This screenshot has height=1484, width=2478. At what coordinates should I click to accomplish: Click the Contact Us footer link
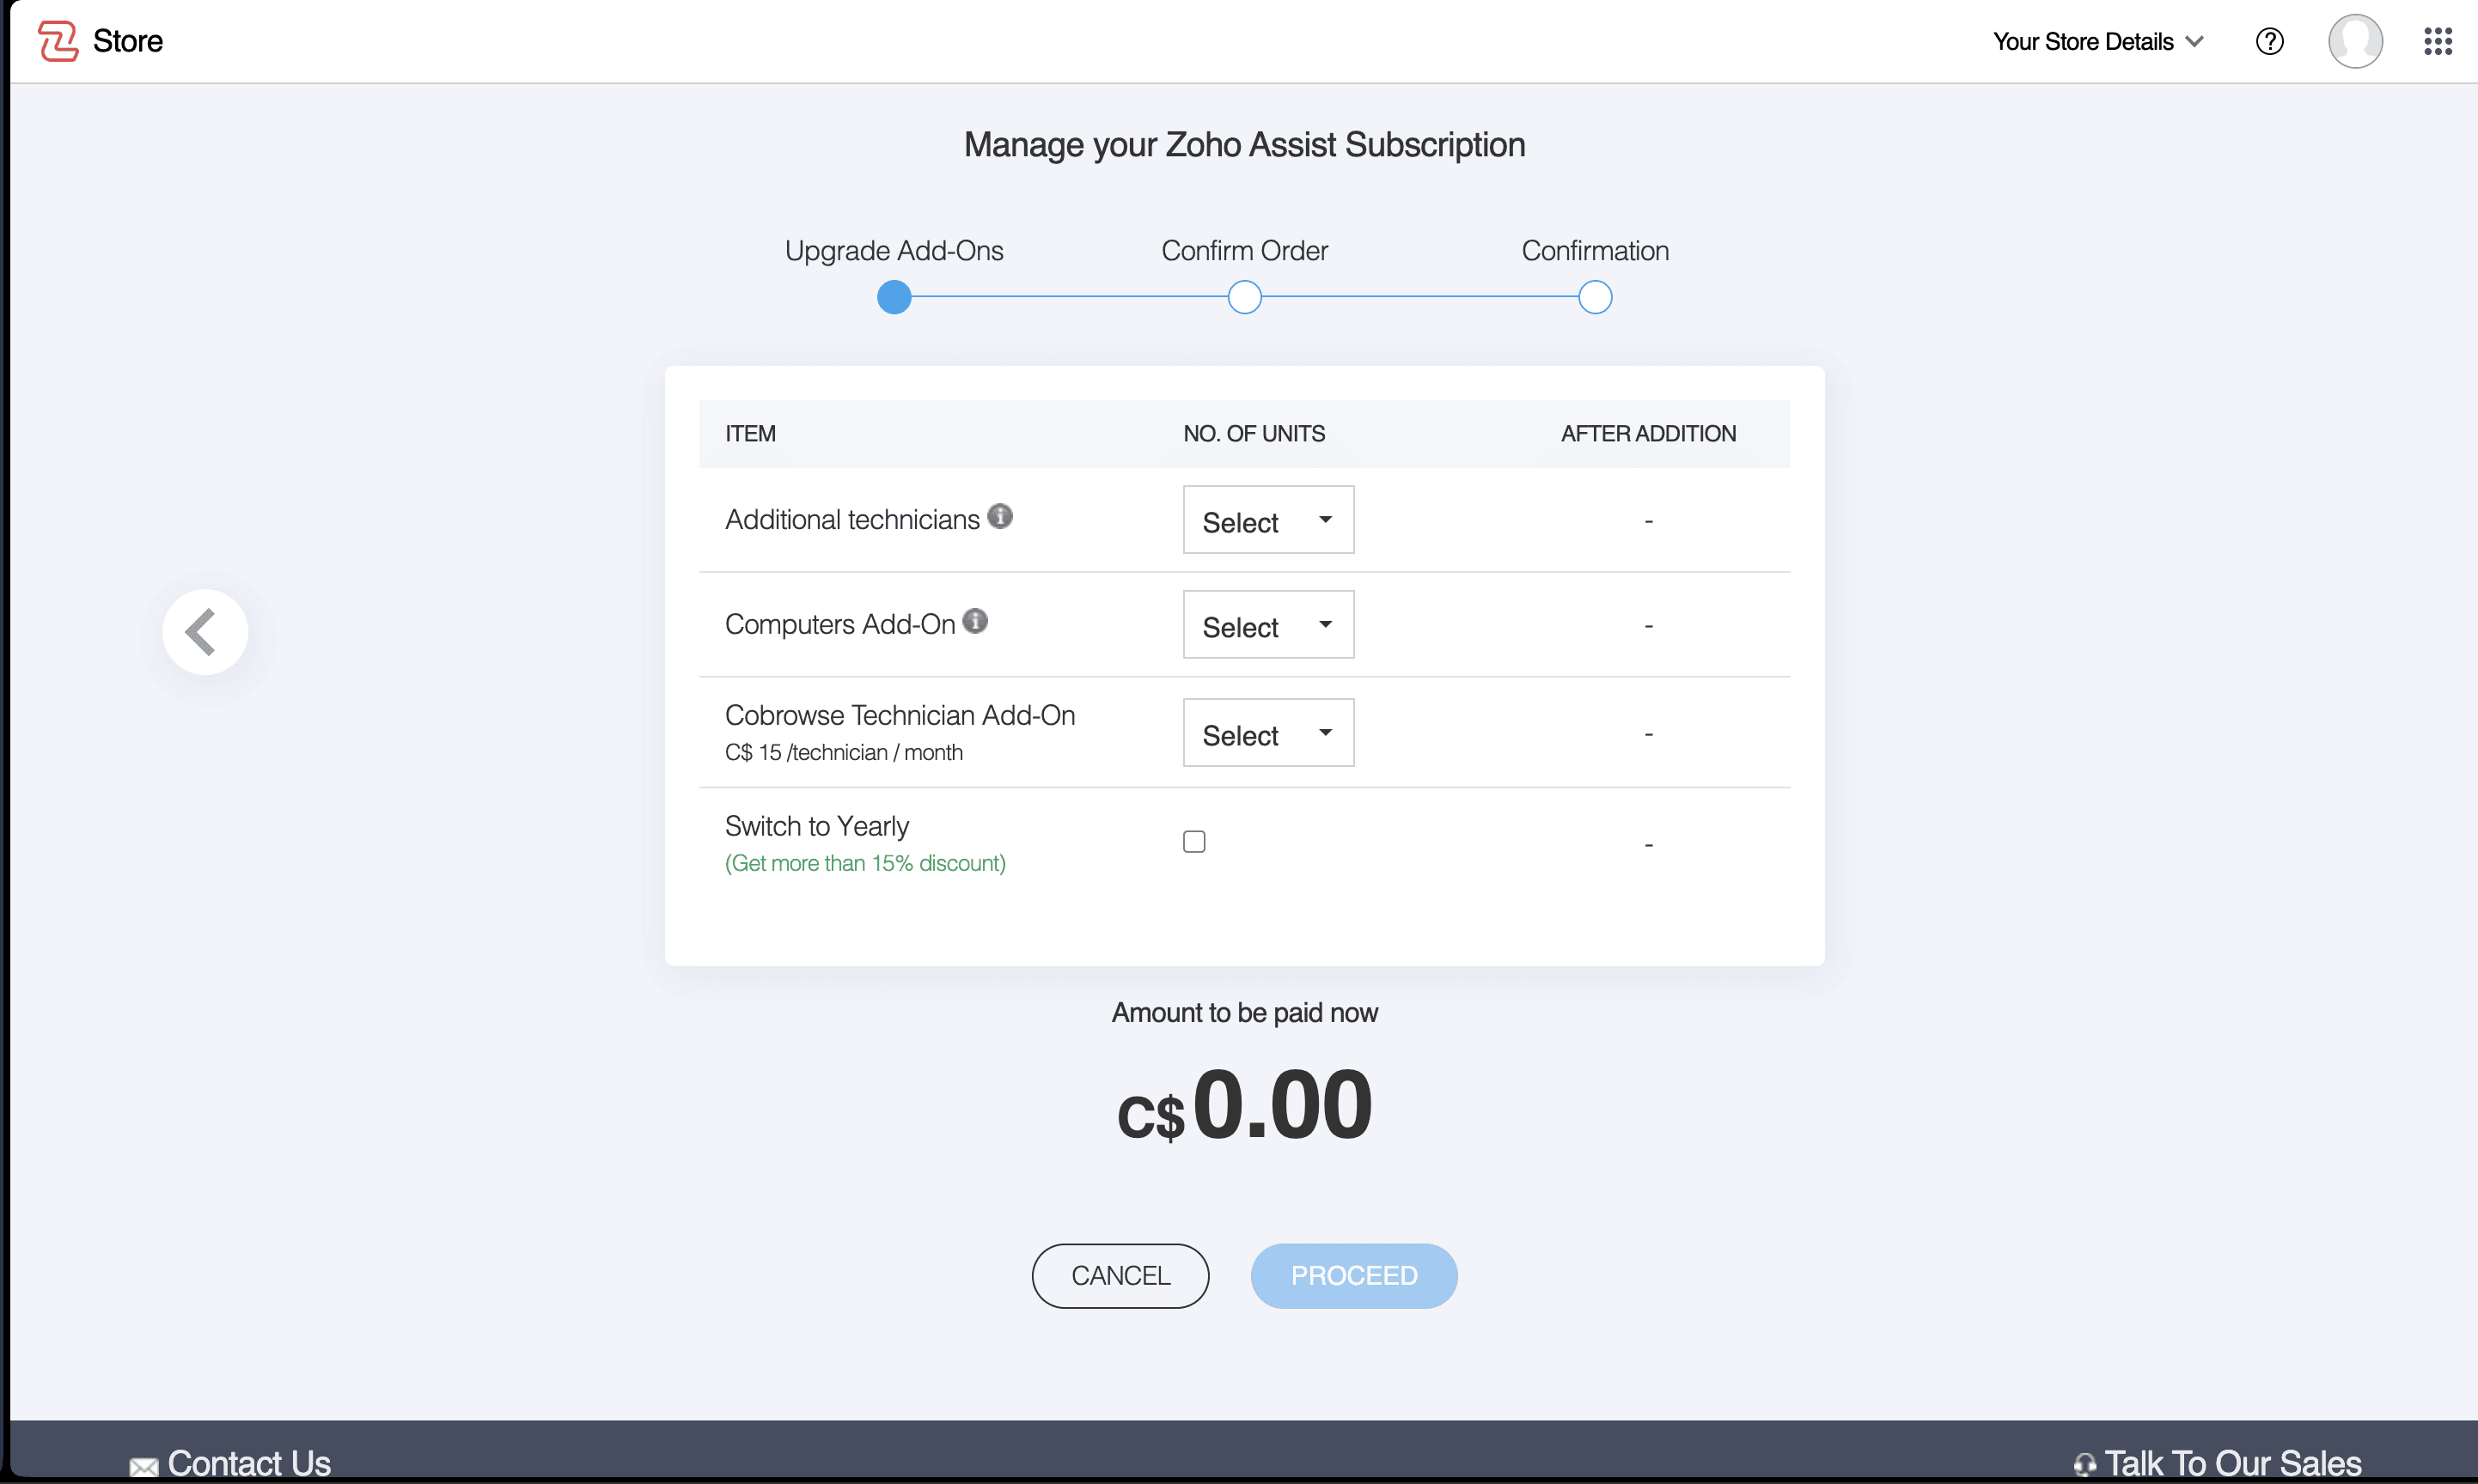[249, 1463]
